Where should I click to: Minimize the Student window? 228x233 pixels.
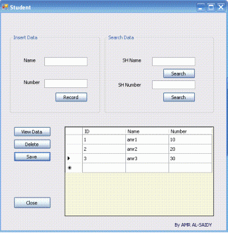click(x=201, y=8)
